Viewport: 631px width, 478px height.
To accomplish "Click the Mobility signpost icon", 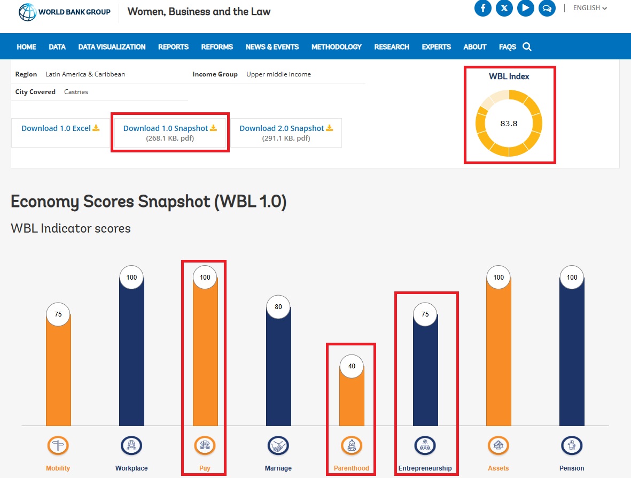I will (x=58, y=445).
